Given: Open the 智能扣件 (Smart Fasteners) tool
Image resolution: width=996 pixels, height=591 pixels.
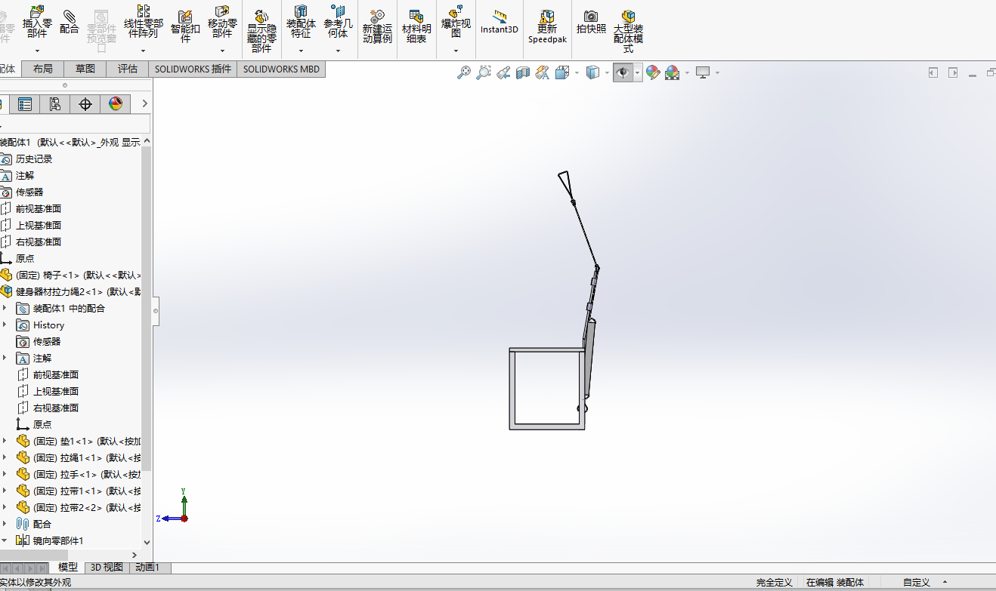Looking at the screenshot, I should coord(185,25).
